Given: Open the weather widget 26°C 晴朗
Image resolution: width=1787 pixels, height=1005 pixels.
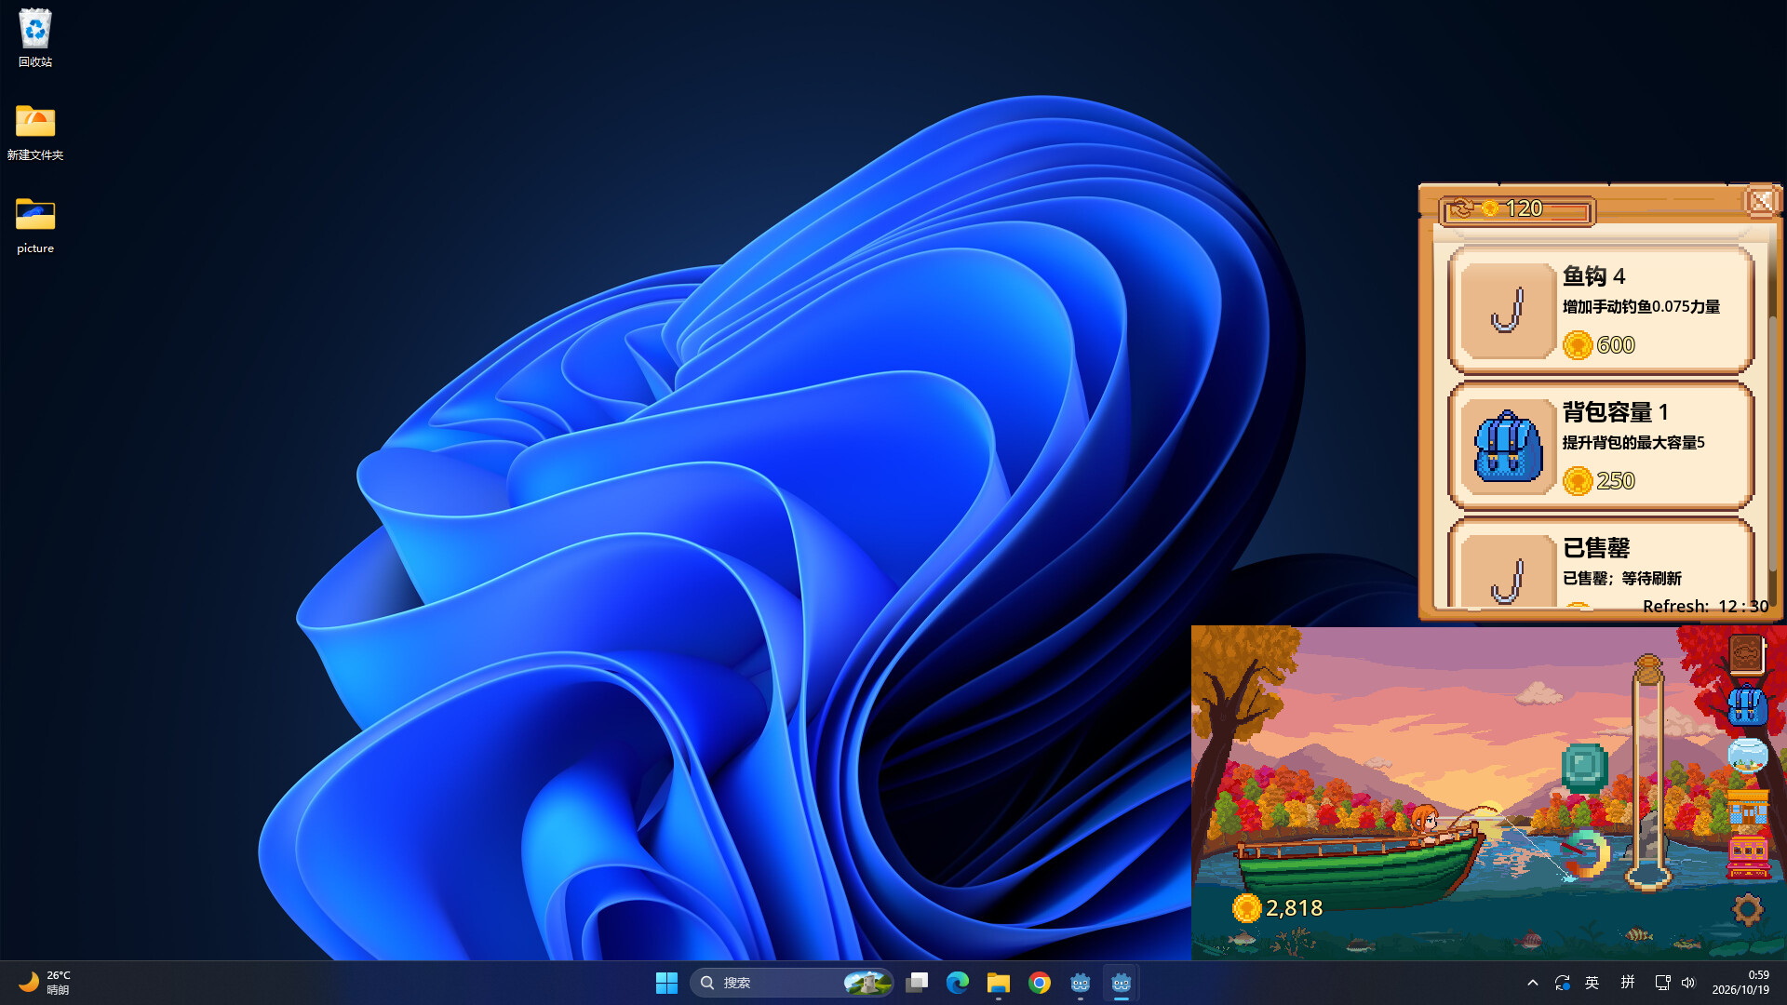Looking at the screenshot, I should (47, 983).
